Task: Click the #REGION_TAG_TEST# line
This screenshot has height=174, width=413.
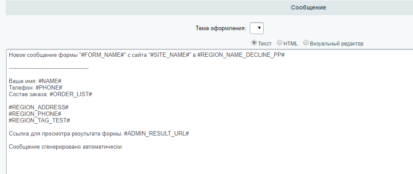Action: tap(39, 121)
